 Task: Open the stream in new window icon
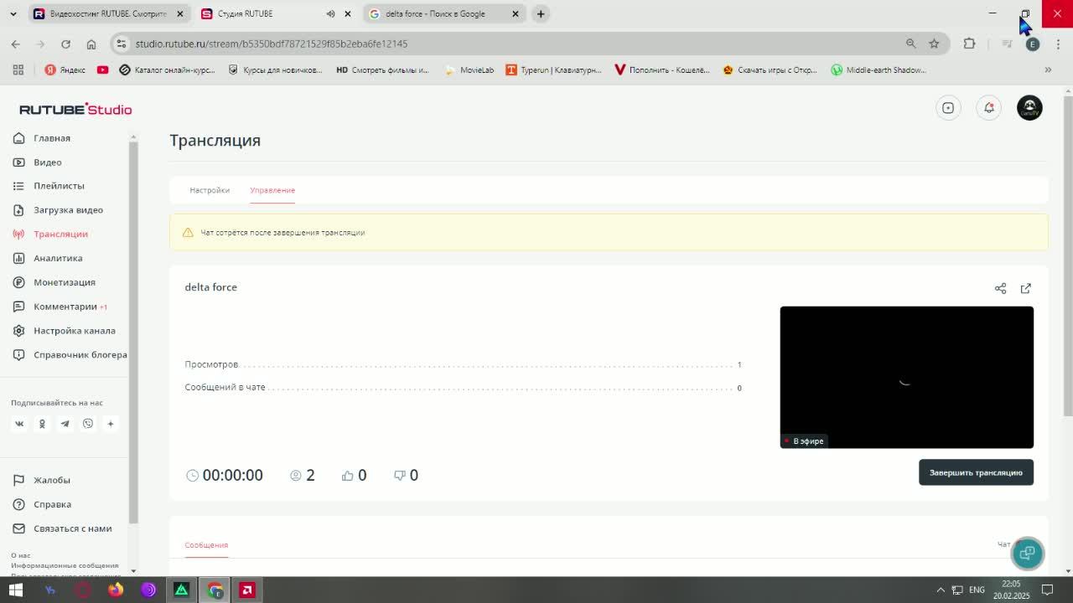click(x=1025, y=288)
